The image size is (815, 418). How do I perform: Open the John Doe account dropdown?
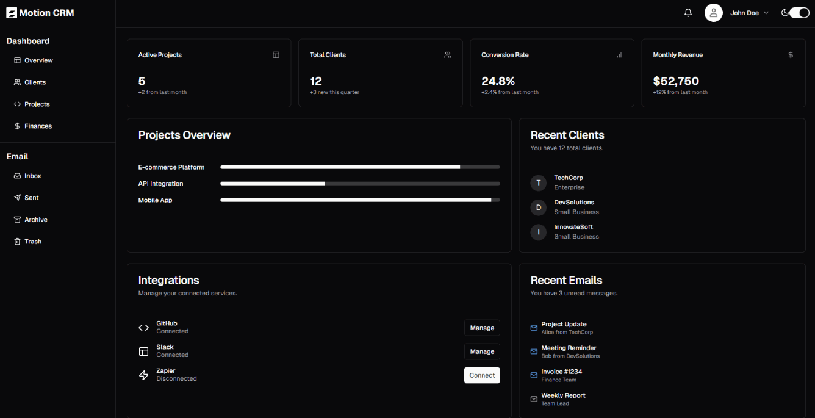[748, 12]
